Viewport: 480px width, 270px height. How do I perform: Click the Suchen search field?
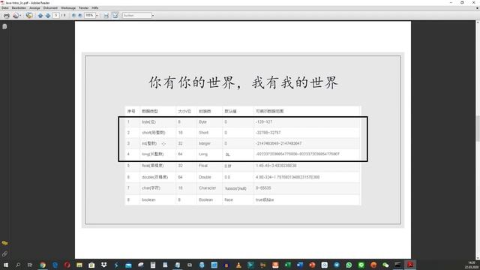coord(136,15)
